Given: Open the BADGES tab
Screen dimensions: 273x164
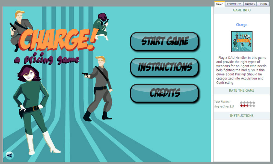Looking at the screenshot, I should tap(250, 4).
